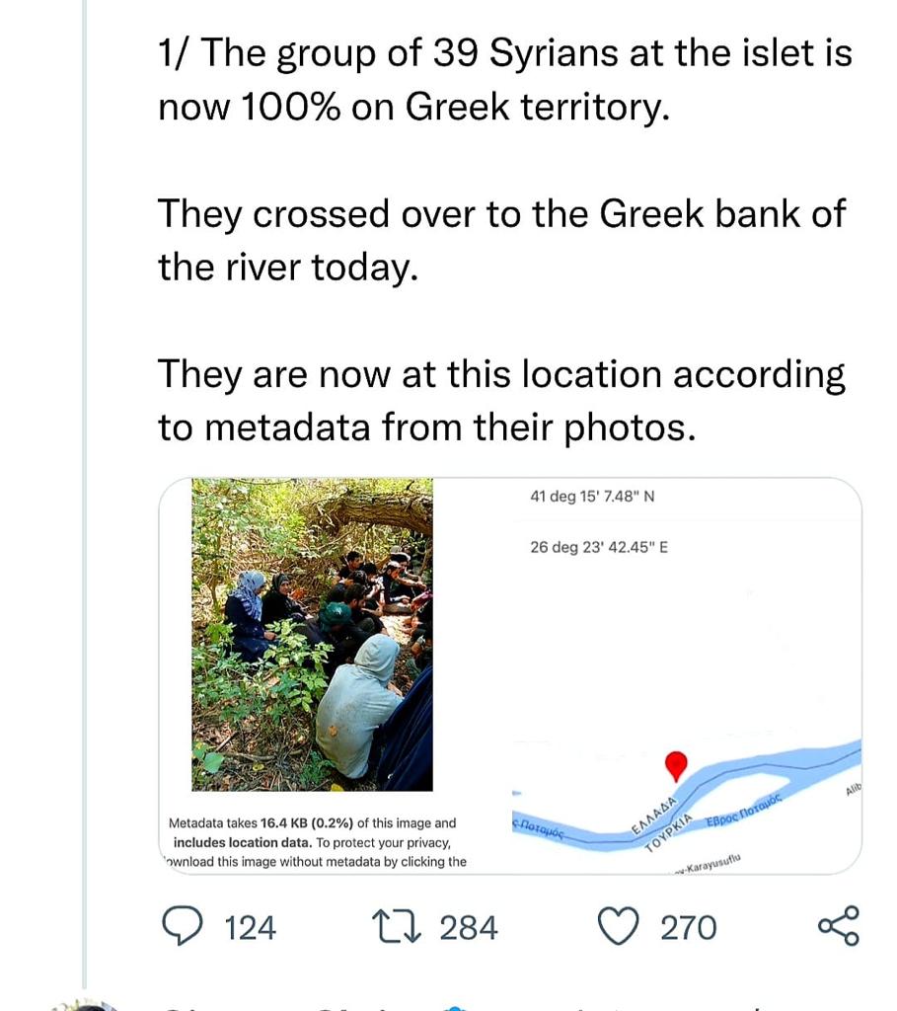Click the latitude 41 deg 15' 7.48" N
Viewport: 897px width, 1011px height.
[x=592, y=497]
